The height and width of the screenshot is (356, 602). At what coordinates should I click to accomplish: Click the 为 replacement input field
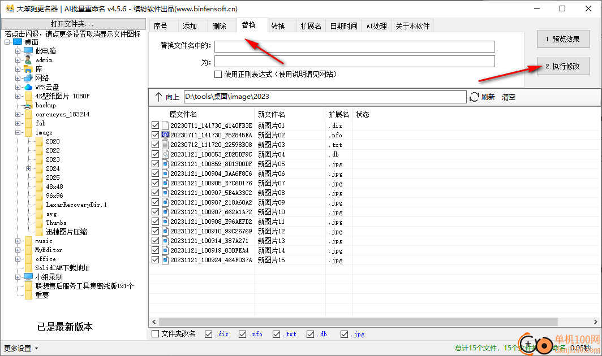pos(354,62)
